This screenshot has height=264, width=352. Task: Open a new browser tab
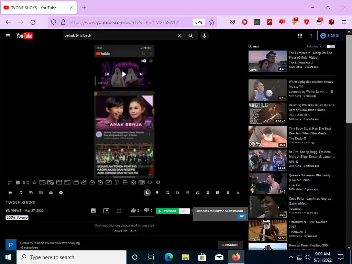pyautogui.click(x=84, y=8)
